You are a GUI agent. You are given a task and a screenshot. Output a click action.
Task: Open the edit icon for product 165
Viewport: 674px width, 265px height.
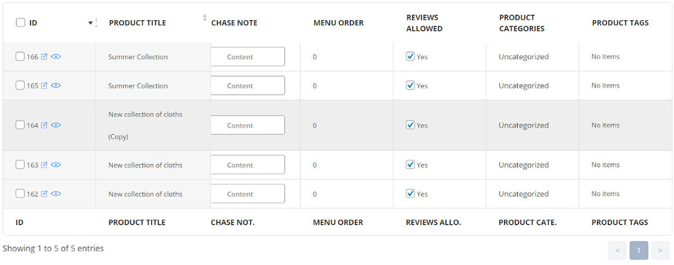click(44, 86)
